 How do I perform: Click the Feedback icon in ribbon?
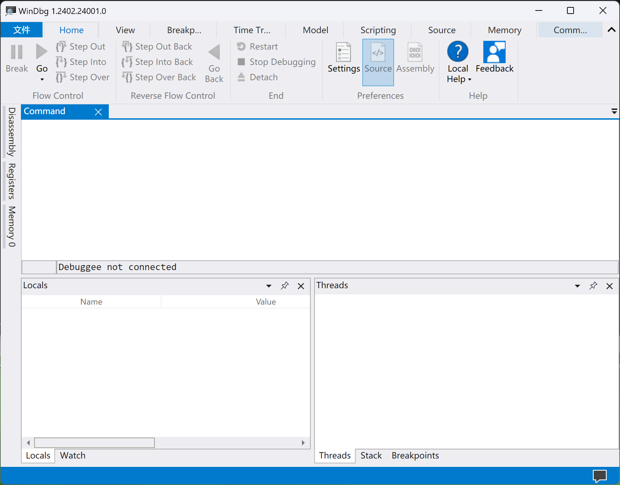[494, 52]
